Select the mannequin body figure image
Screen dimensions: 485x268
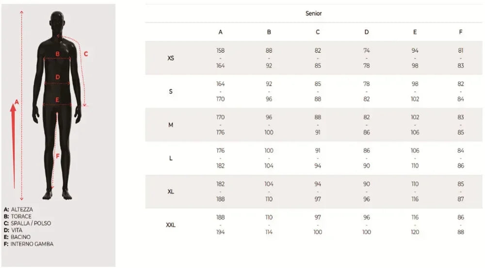click(57, 105)
